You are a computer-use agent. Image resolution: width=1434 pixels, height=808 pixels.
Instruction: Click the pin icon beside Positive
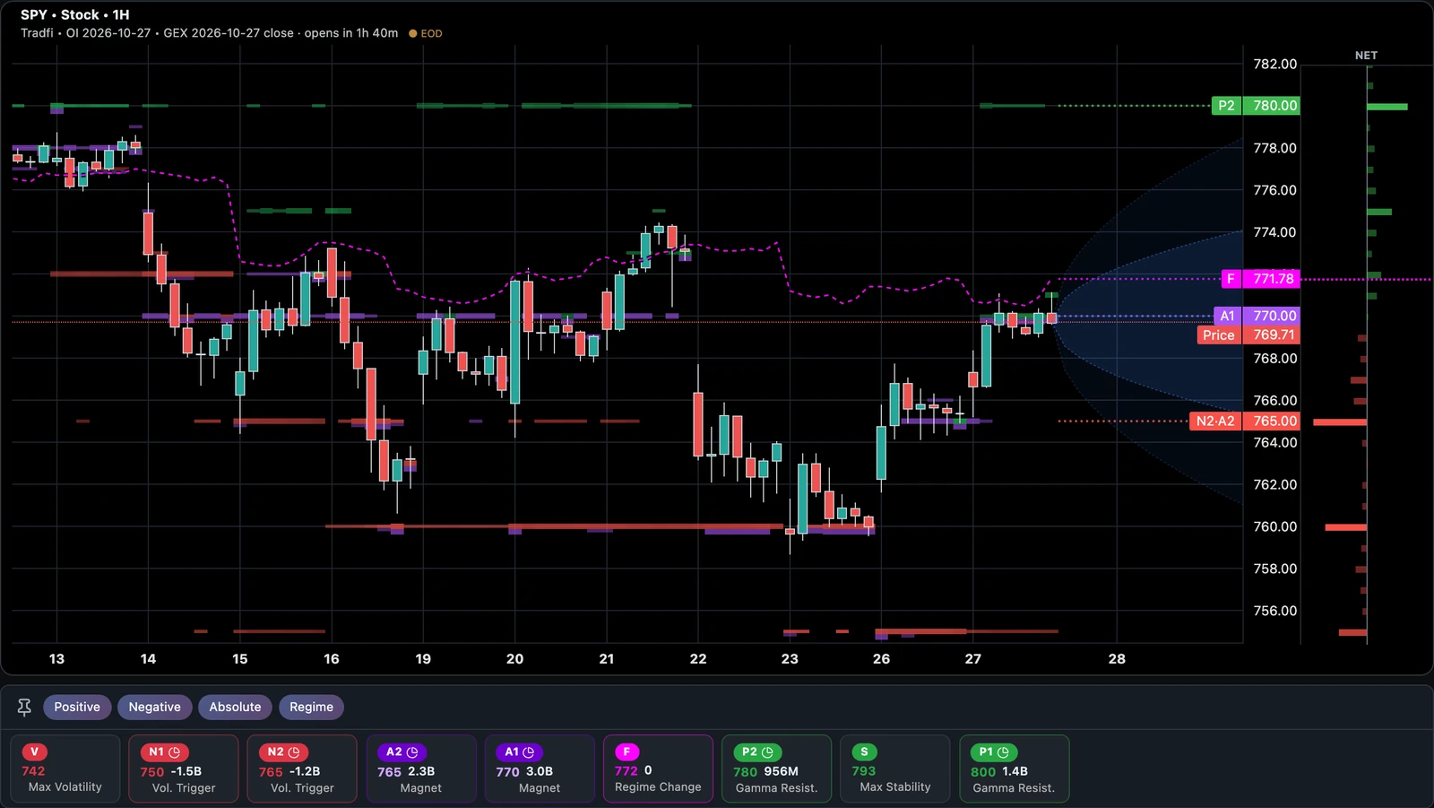coord(24,708)
